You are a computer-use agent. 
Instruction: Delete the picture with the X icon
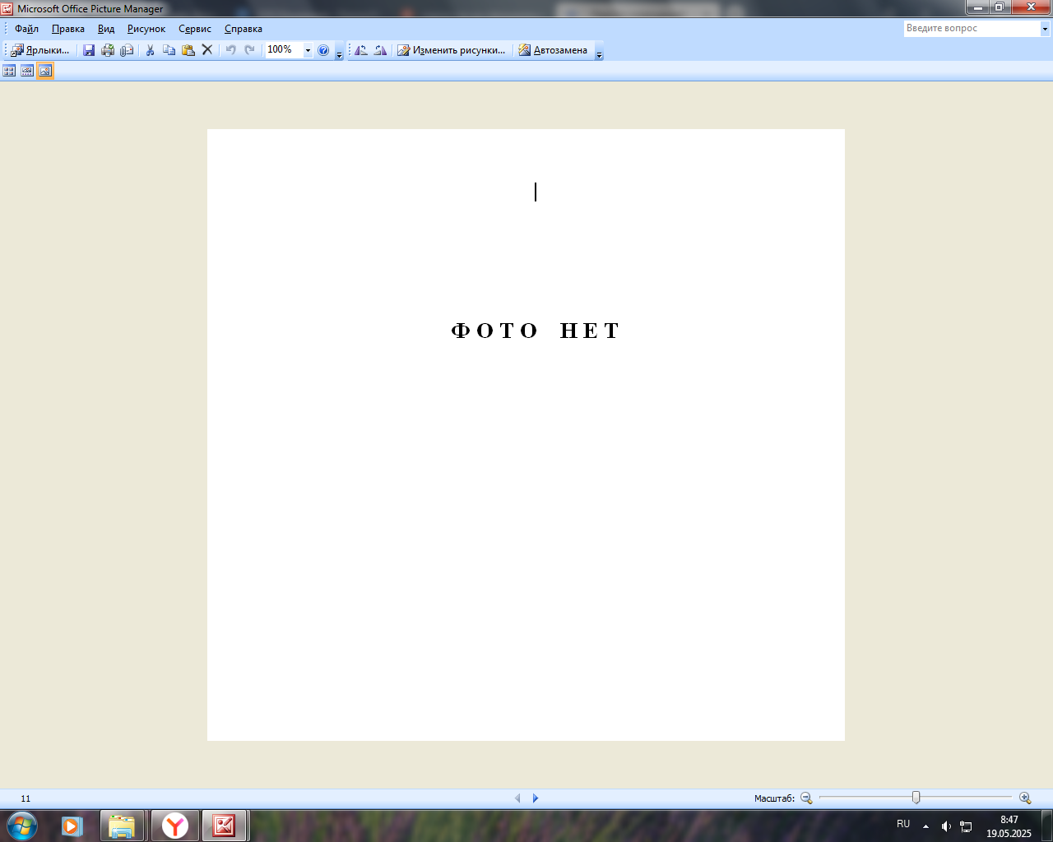coord(207,50)
